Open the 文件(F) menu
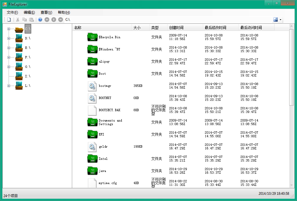 tap(12, 12)
